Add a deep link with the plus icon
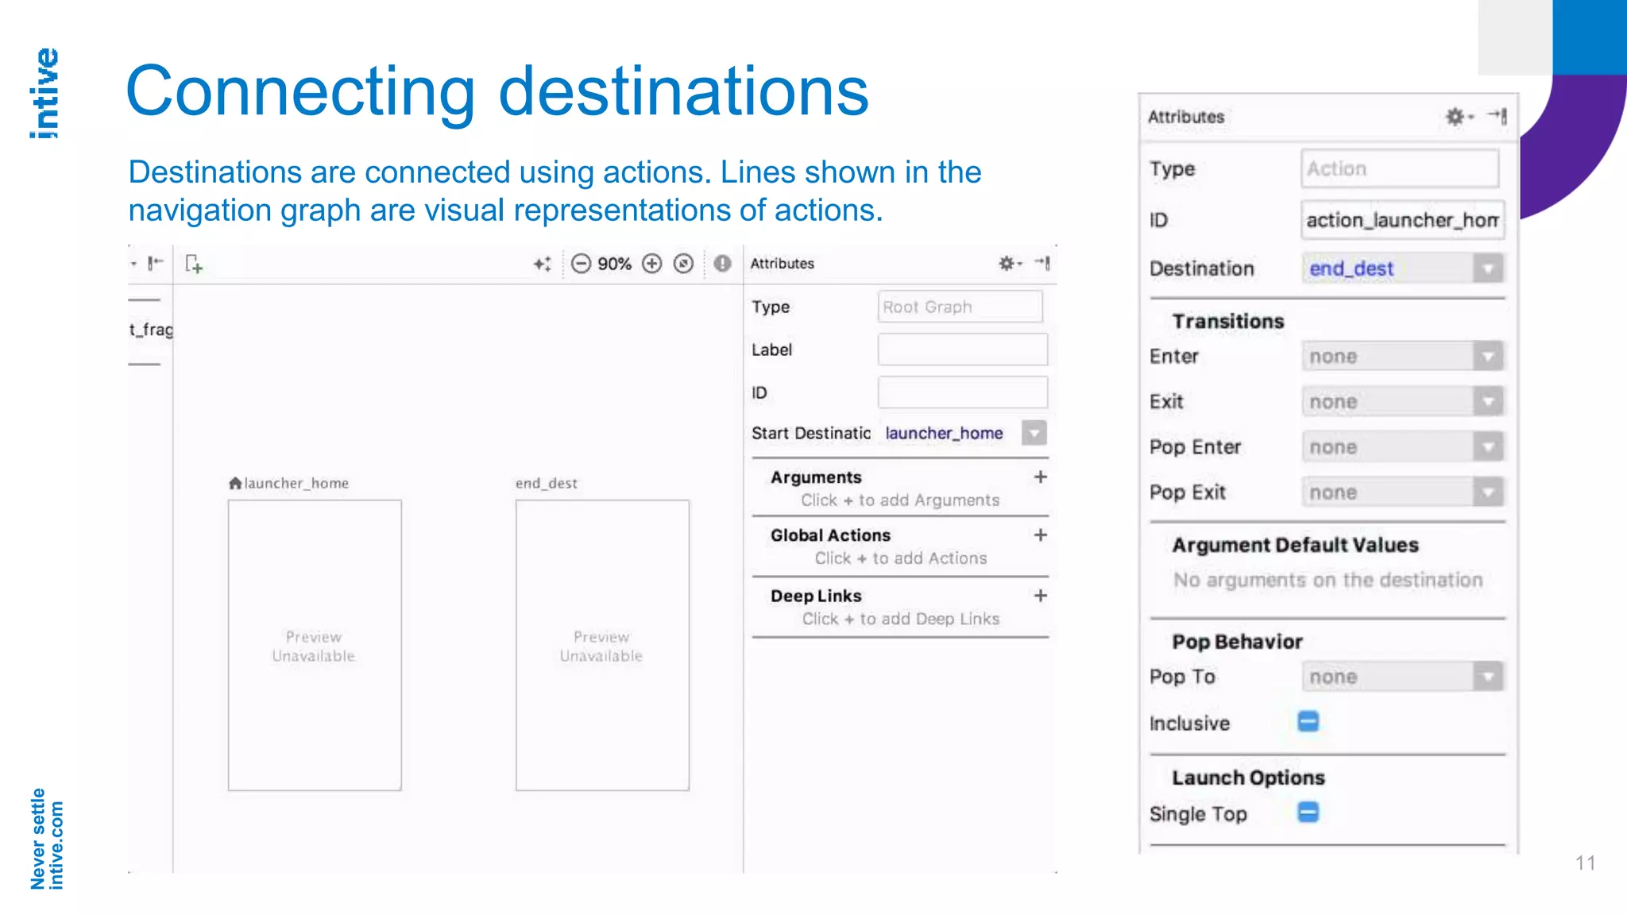The image size is (1627, 915). [x=1040, y=596]
